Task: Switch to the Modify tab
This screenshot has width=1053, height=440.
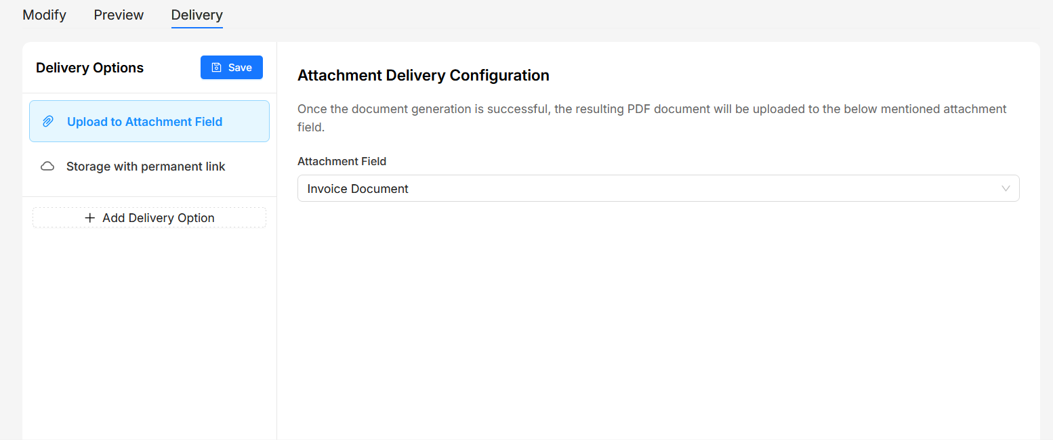Action: [45, 15]
